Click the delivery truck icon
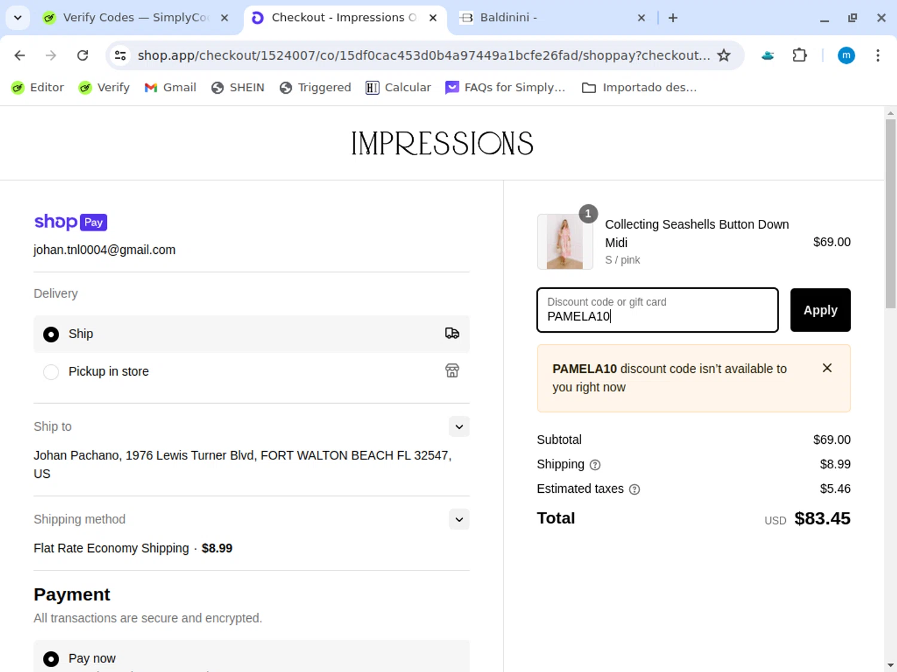This screenshot has width=897, height=672. (452, 333)
